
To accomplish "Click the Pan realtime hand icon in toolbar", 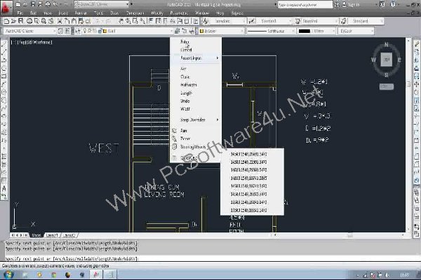I will tap(121, 21).
